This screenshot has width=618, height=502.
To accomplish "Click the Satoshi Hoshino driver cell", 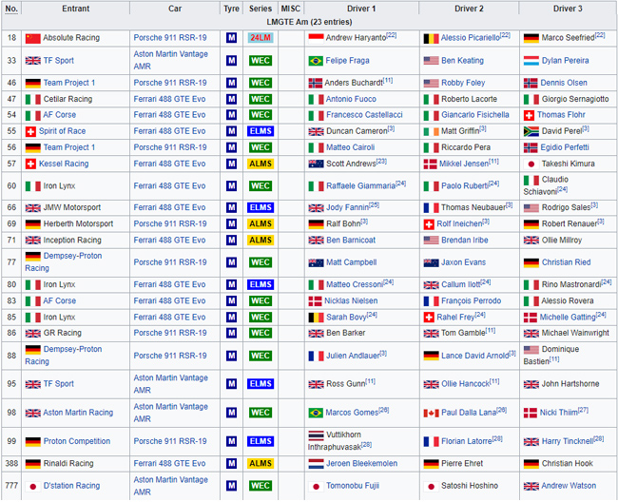I will point(470,486).
